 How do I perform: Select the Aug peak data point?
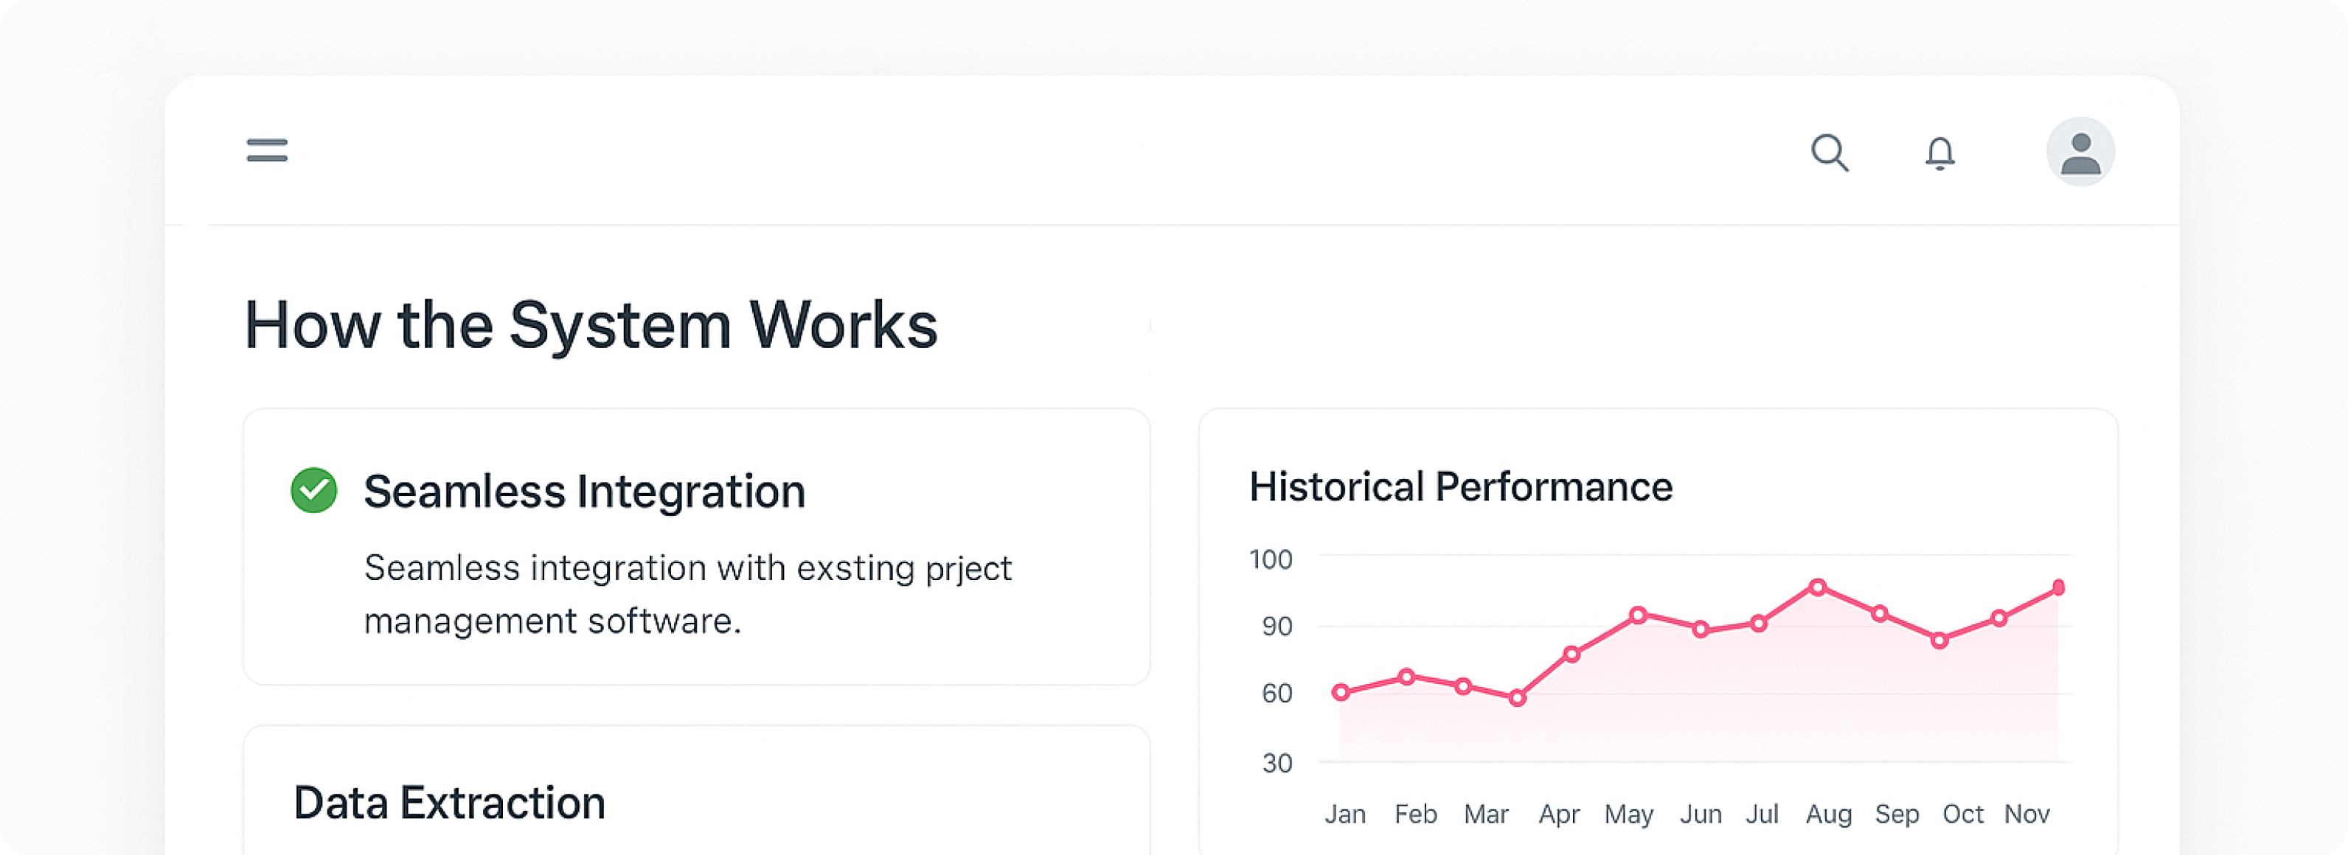[1818, 587]
